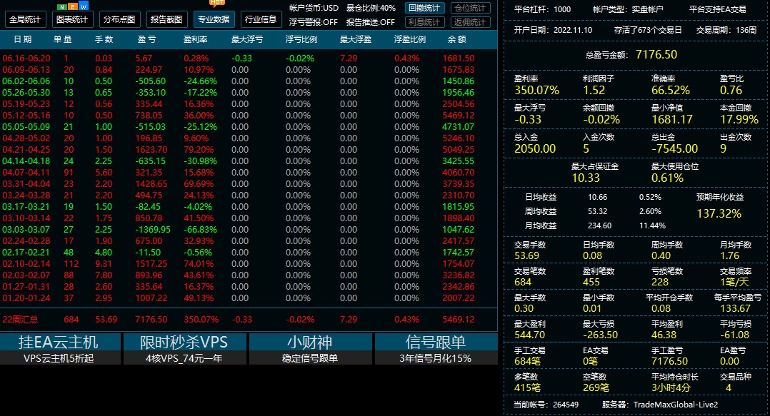
Task: Open the 小财神 signal banner
Action: coord(310,349)
